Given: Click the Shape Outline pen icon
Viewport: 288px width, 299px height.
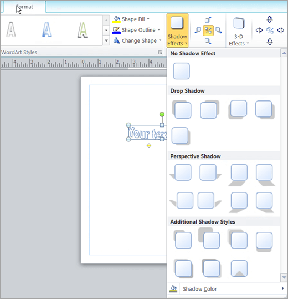Looking at the screenshot, I should (x=116, y=30).
